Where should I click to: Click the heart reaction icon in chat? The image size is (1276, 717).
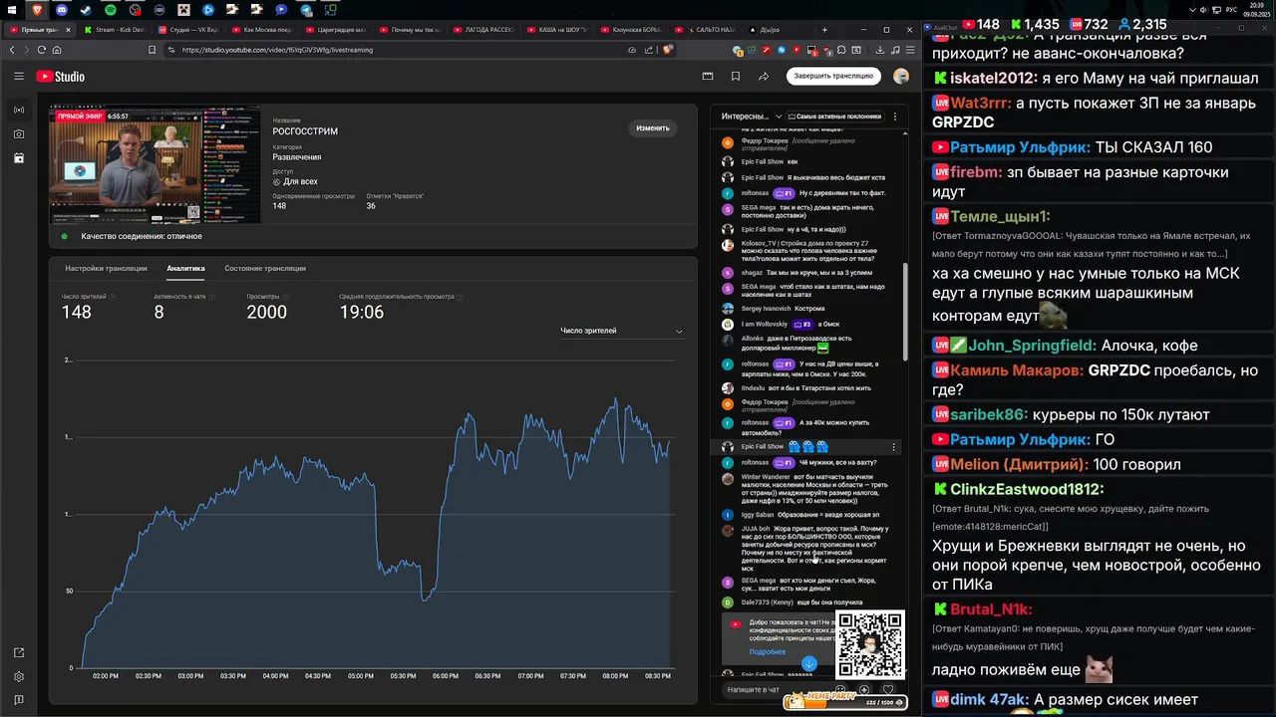(888, 689)
